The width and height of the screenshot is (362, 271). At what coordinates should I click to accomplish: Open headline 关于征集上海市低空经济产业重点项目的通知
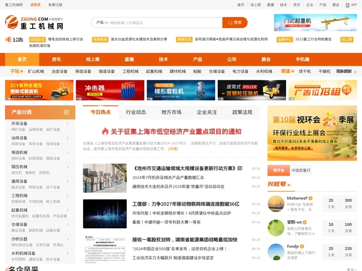click(x=176, y=131)
